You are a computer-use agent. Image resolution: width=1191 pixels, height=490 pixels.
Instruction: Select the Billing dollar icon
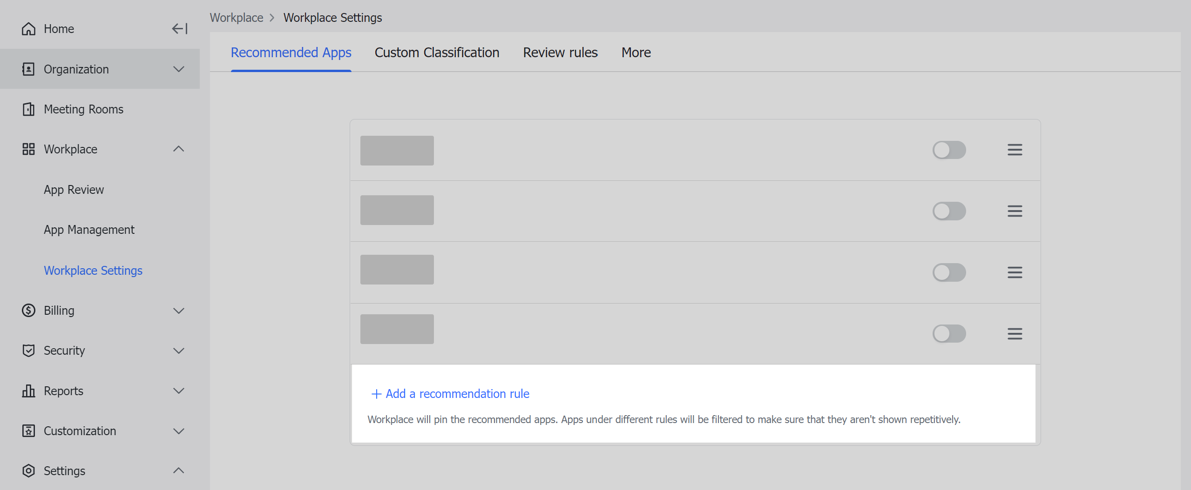point(28,310)
